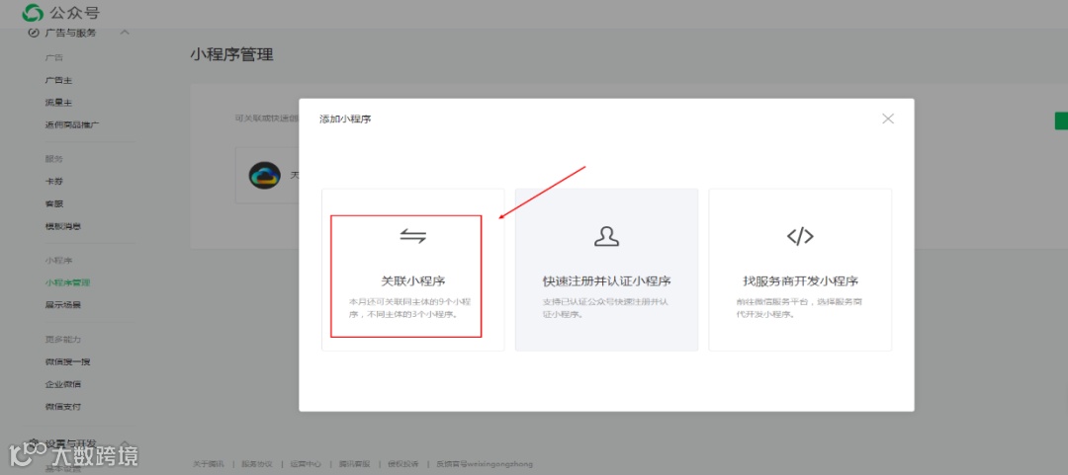This screenshot has height=475, width=1068.
Task: Open 卡券 in the sidebar
Action: tap(53, 181)
